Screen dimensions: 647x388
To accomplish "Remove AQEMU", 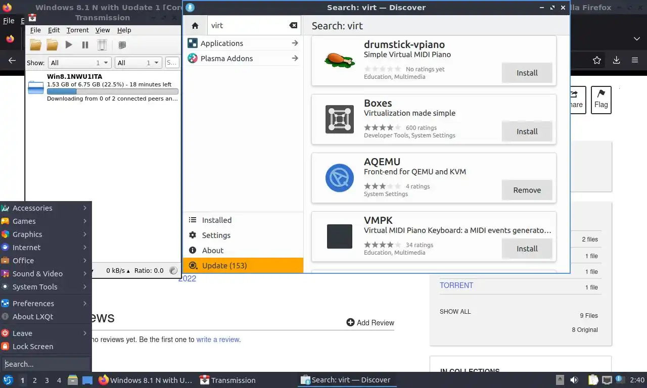I will pos(527,190).
